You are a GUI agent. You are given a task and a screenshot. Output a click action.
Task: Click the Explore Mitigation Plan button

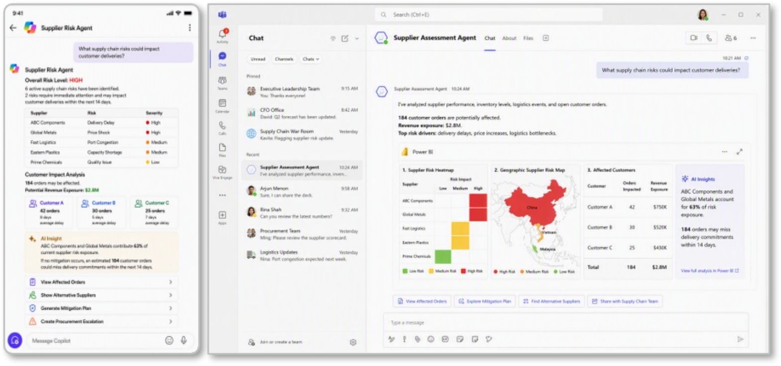coord(485,301)
